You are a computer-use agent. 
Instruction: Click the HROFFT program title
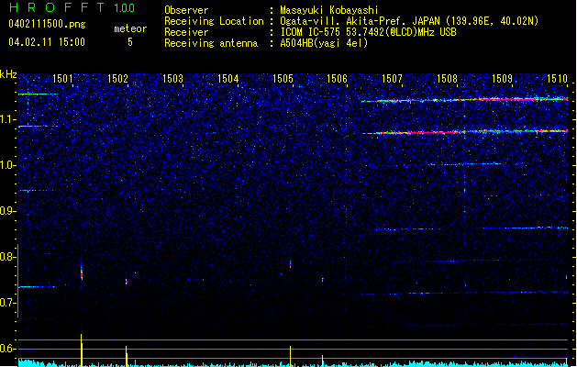[x=57, y=7]
